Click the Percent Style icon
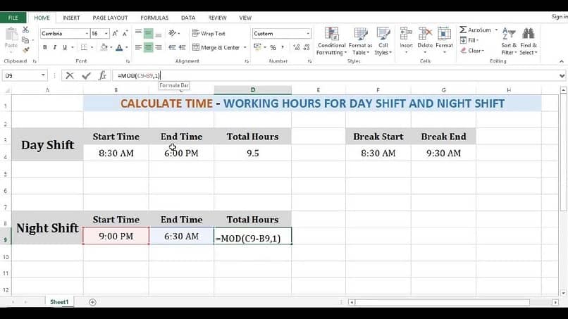The height and width of the screenshot is (319, 568). (273, 47)
